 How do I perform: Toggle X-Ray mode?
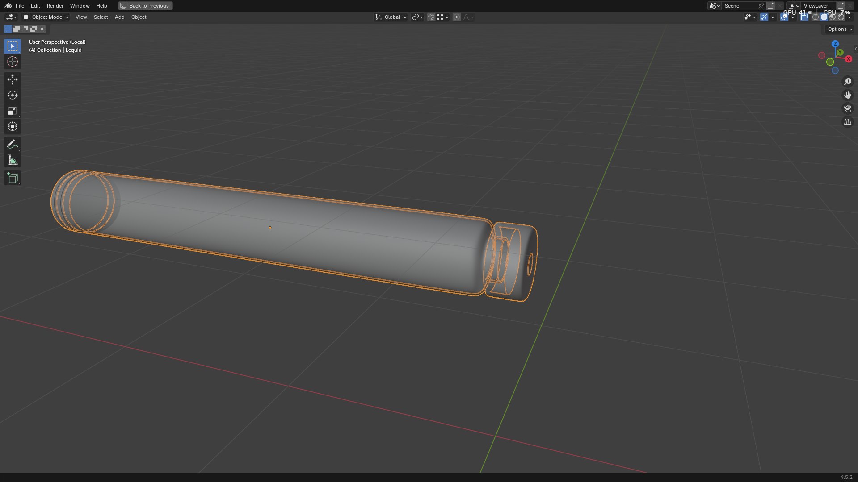pos(804,17)
